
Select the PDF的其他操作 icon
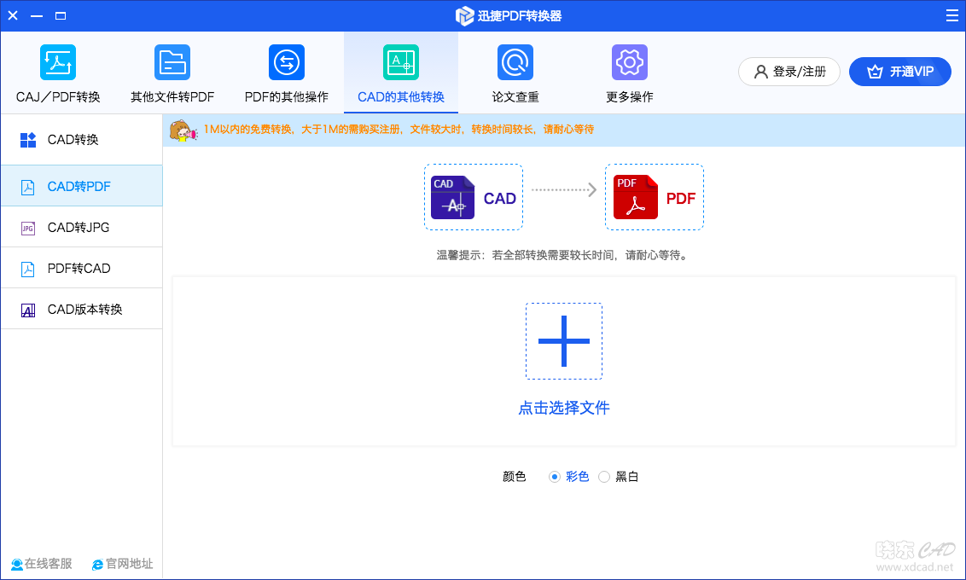[x=287, y=62]
